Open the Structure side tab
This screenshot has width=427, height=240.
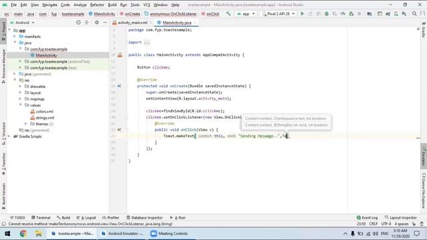(3, 133)
